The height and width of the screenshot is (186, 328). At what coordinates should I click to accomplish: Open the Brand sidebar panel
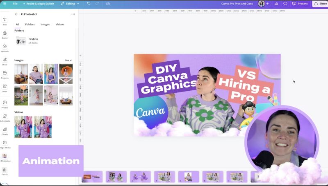(x=5, y=35)
